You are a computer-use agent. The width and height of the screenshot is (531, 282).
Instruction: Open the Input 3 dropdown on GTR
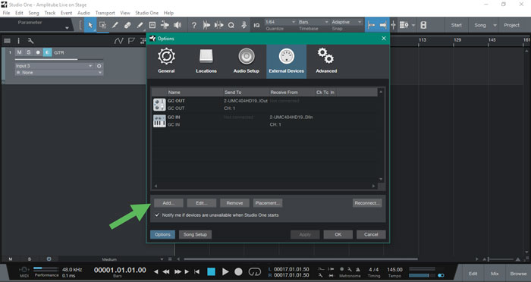[55, 66]
